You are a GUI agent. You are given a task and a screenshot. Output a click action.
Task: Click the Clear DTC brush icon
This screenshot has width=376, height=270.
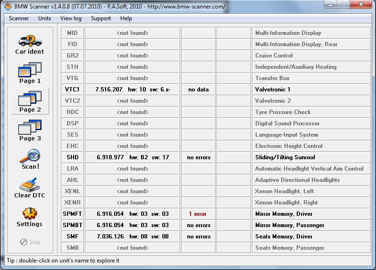point(30,185)
